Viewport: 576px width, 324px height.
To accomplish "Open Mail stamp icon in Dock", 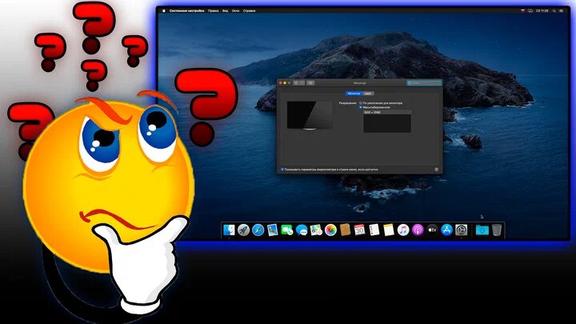I will (x=273, y=230).
